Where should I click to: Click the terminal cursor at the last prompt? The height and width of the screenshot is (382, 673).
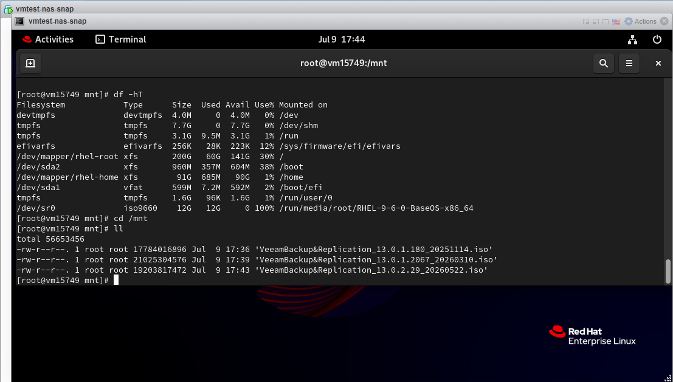tap(116, 281)
